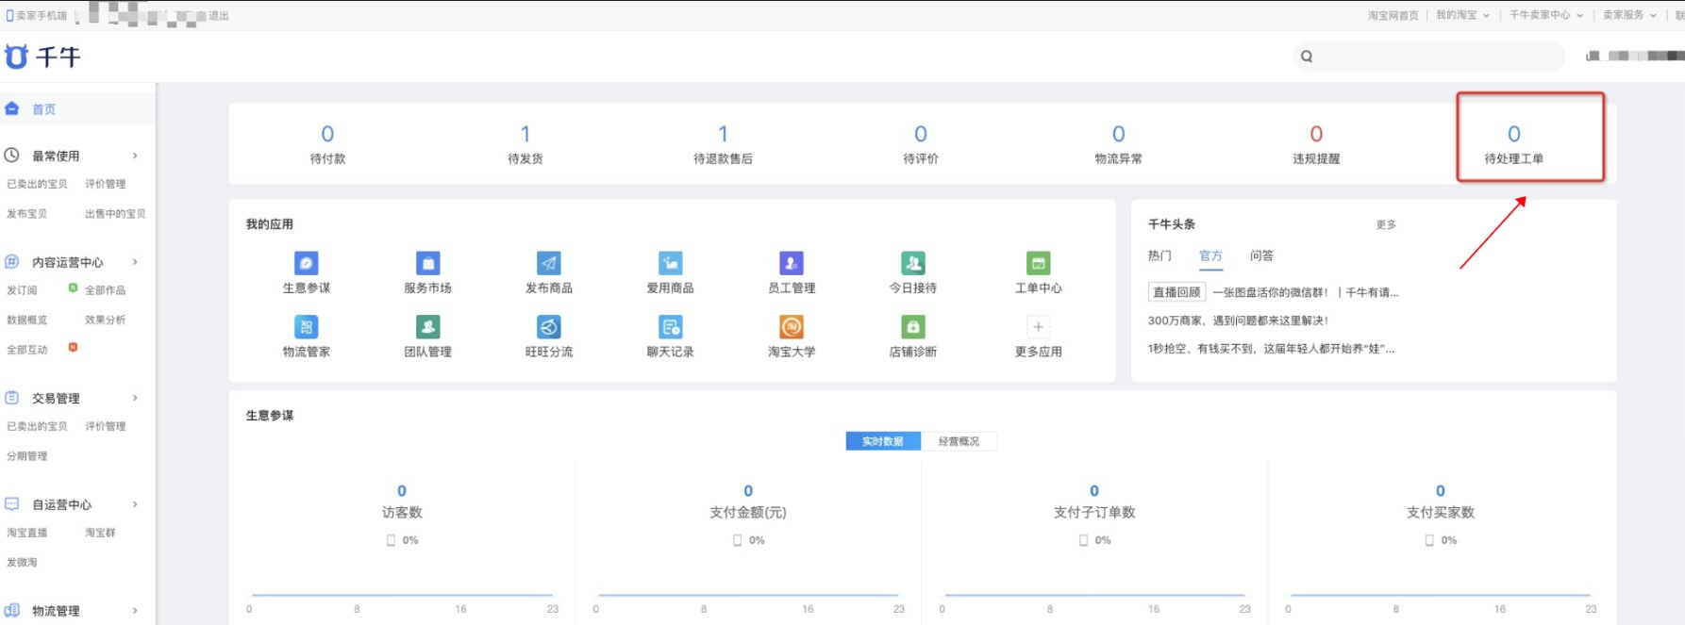Open the 待退款售后 count card
Image resolution: width=1685 pixels, height=625 pixels.
click(x=723, y=144)
